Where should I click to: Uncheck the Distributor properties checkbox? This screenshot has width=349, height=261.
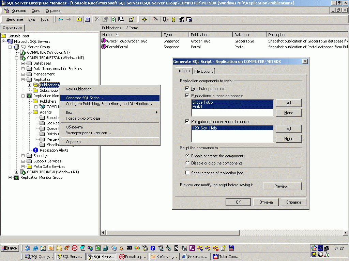(x=187, y=89)
